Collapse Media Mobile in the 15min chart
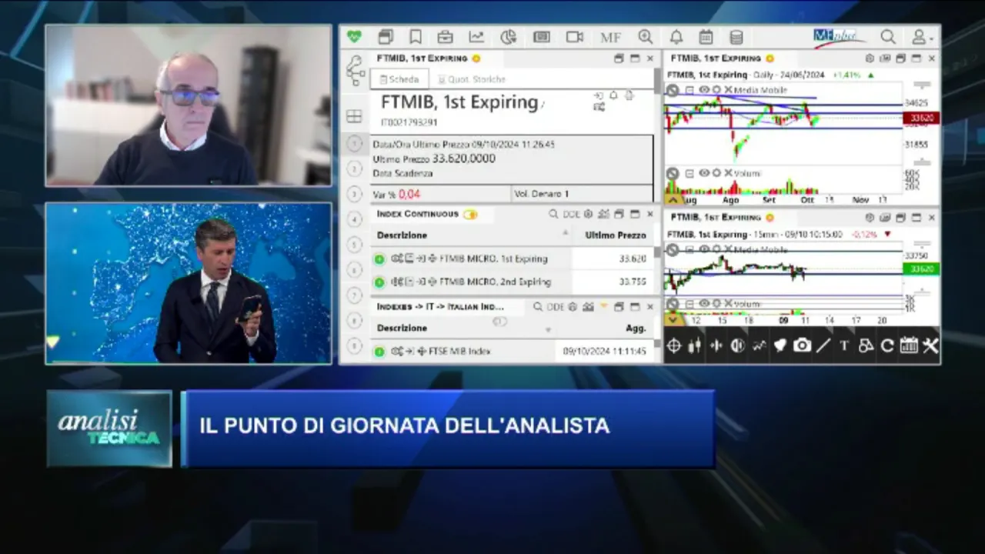 [x=689, y=250]
